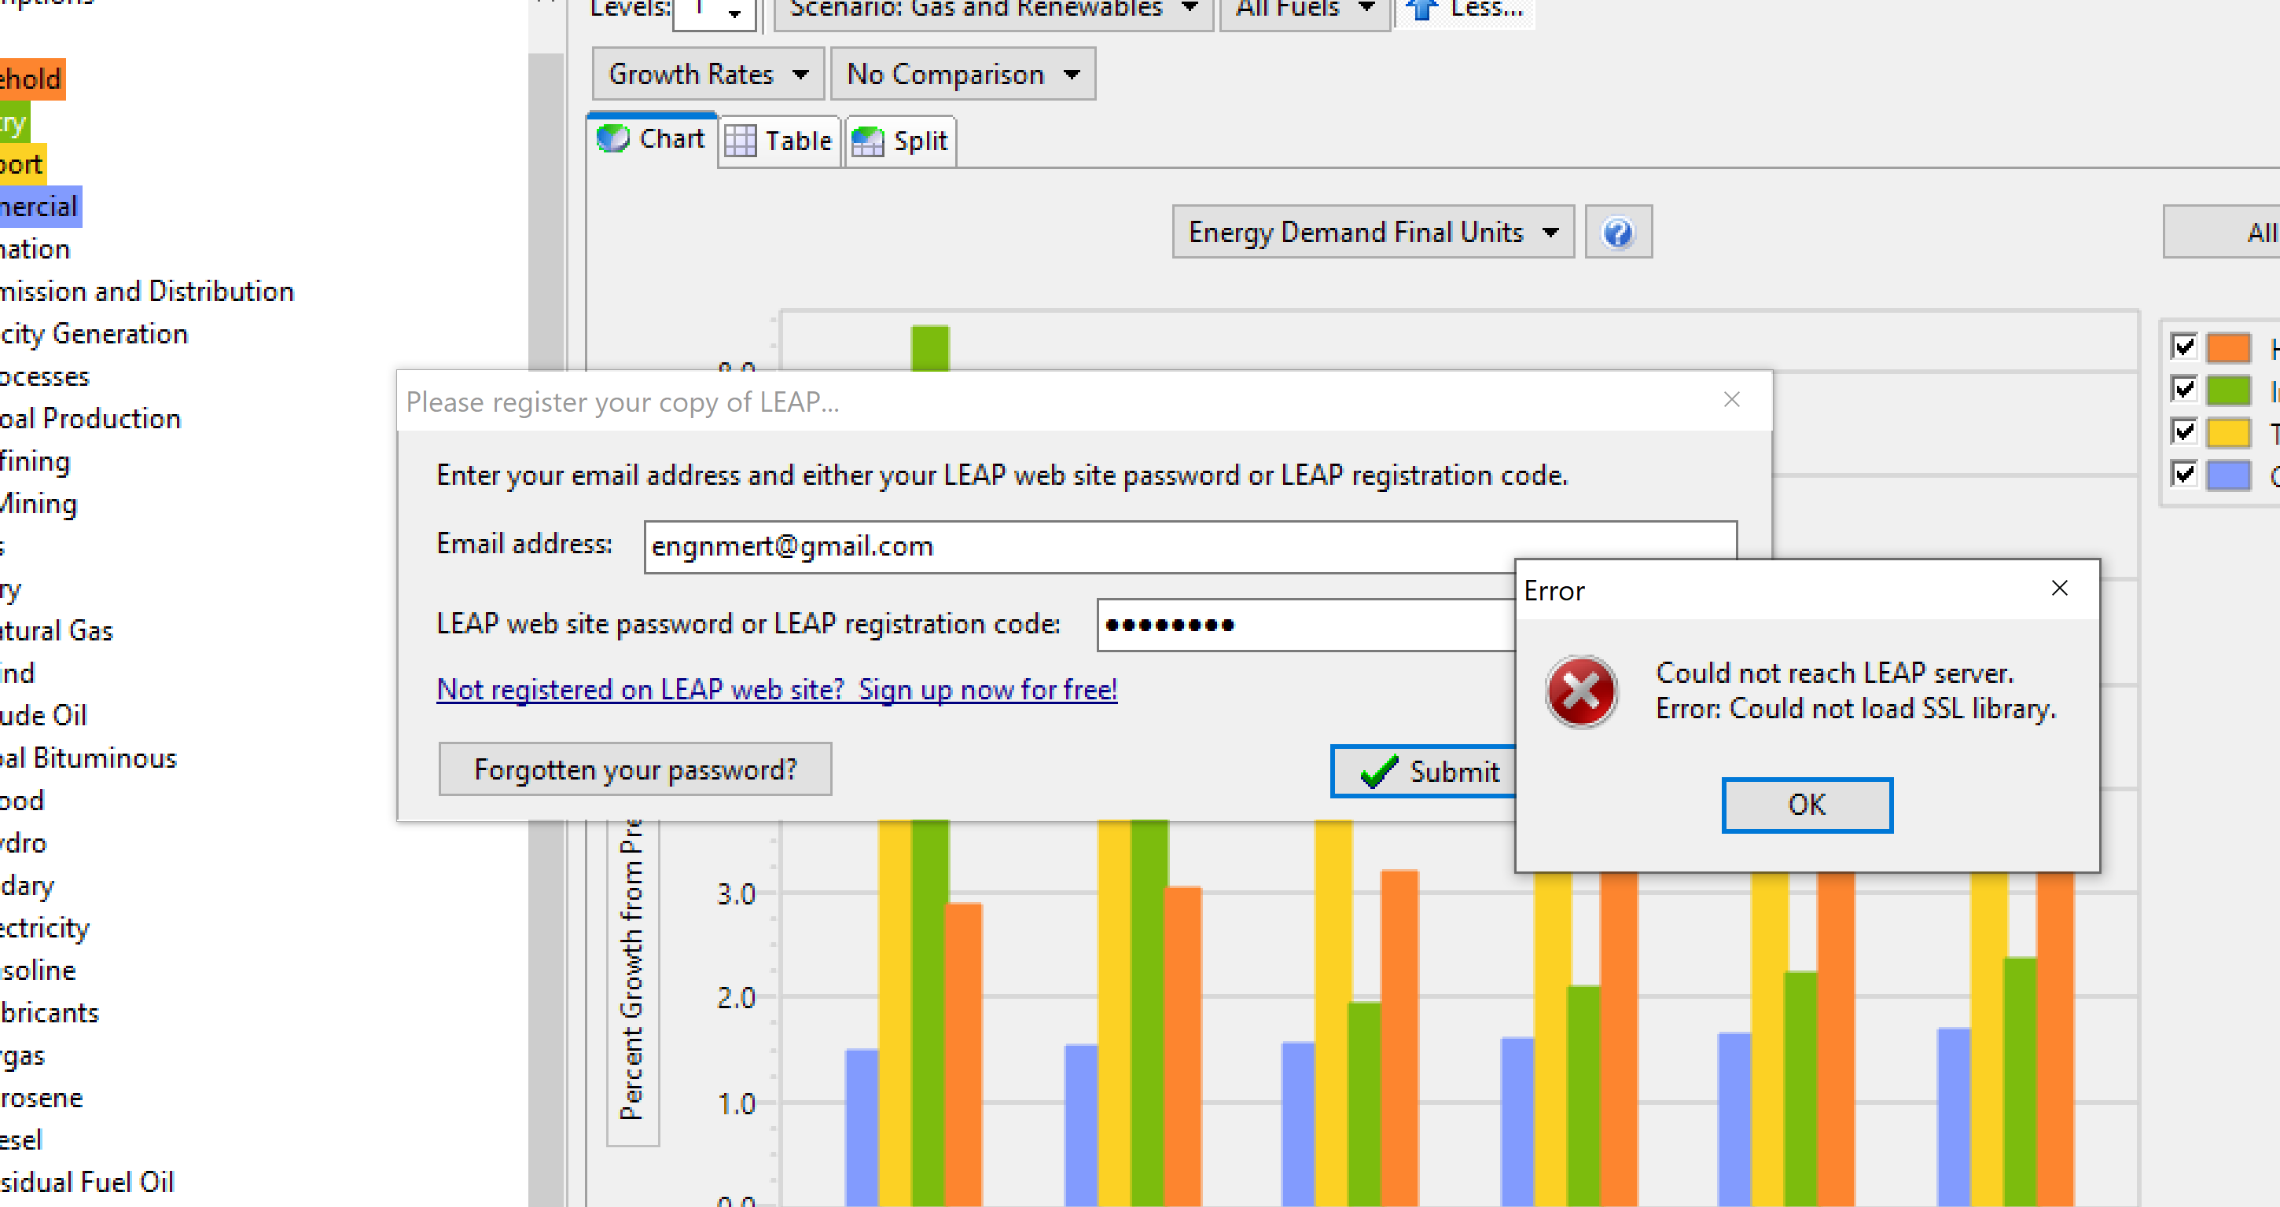Open the Energy Demand Final Units dropdown
Screen dimensions: 2280x1207
tap(1373, 233)
